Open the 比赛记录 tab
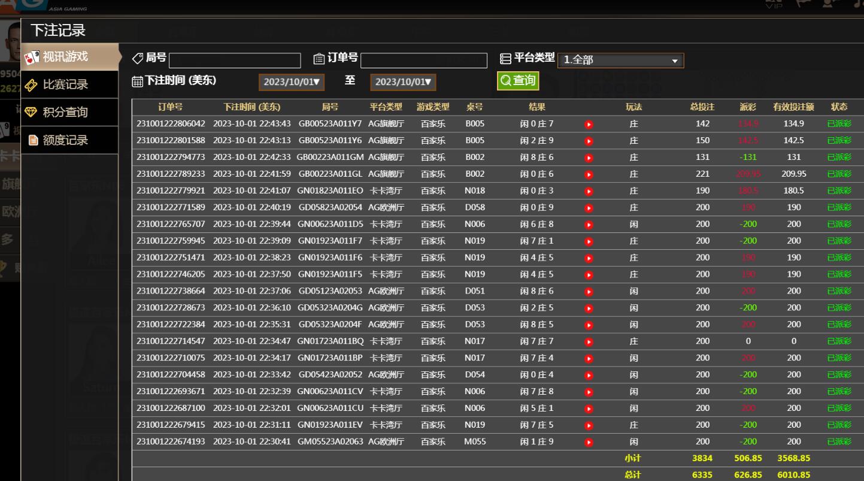The image size is (864, 481). tap(69, 84)
